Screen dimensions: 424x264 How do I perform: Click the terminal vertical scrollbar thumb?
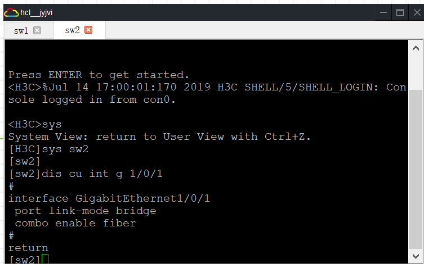415,169
